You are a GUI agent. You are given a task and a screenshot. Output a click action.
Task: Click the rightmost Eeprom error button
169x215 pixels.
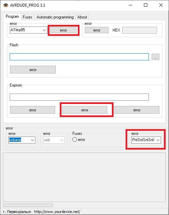point(137,110)
